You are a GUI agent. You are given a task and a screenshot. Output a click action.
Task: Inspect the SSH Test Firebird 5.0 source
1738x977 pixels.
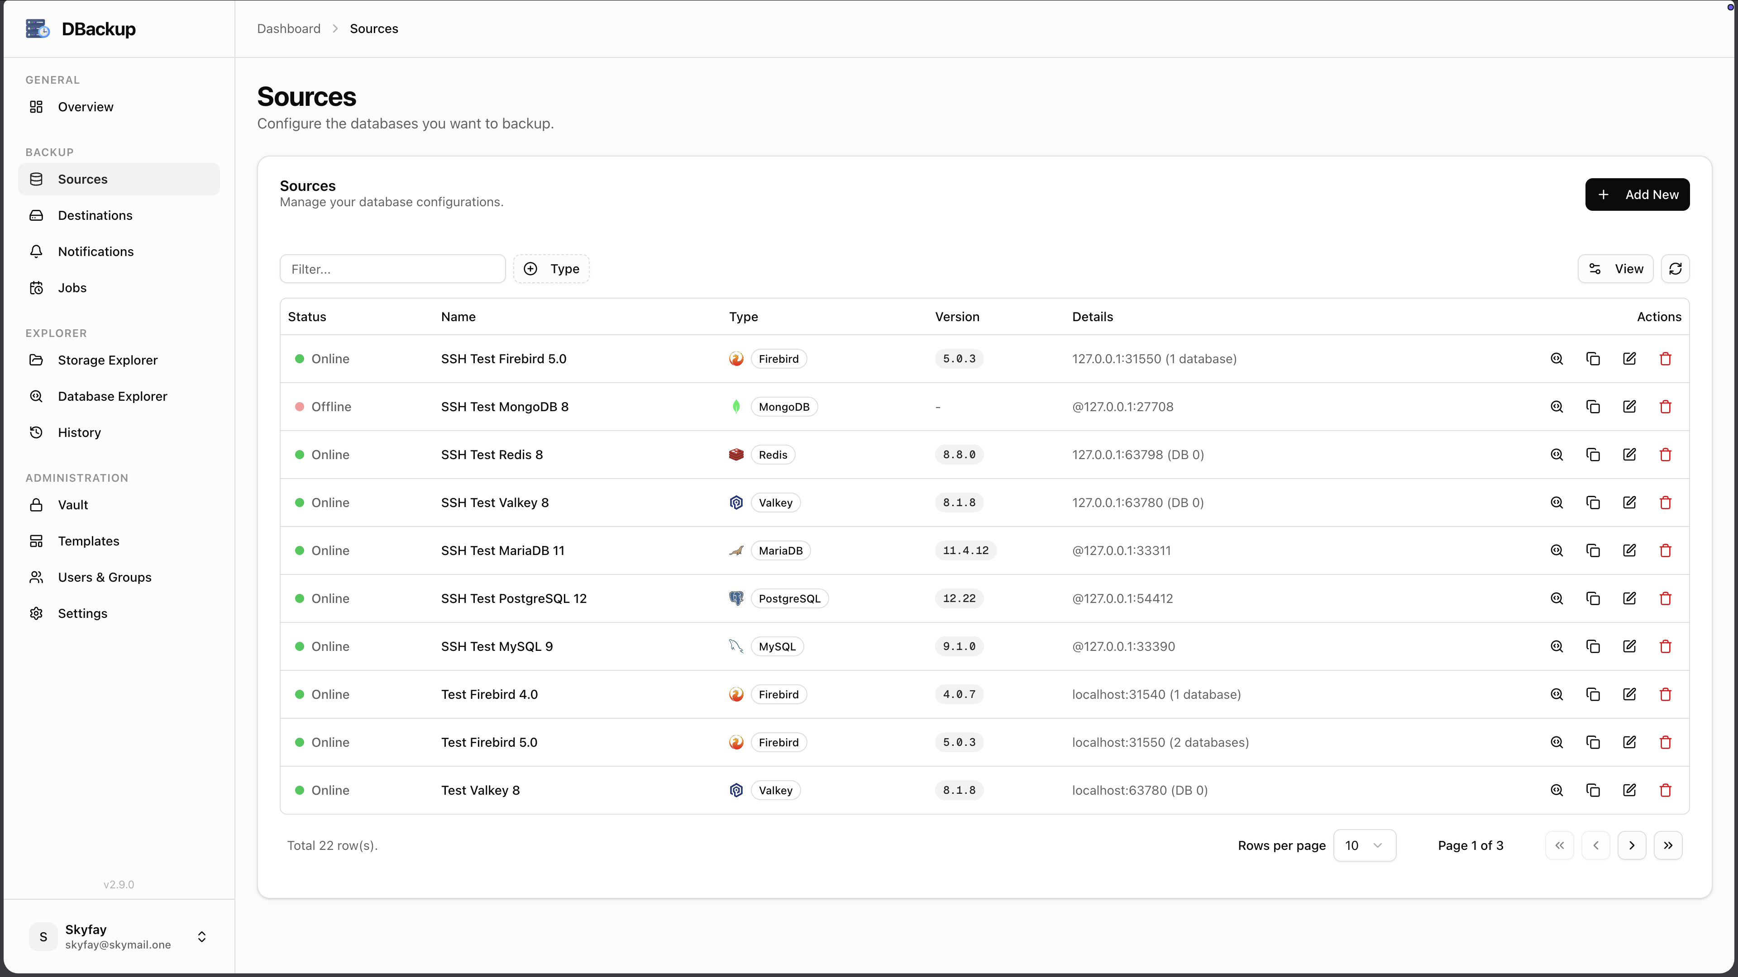1557,359
